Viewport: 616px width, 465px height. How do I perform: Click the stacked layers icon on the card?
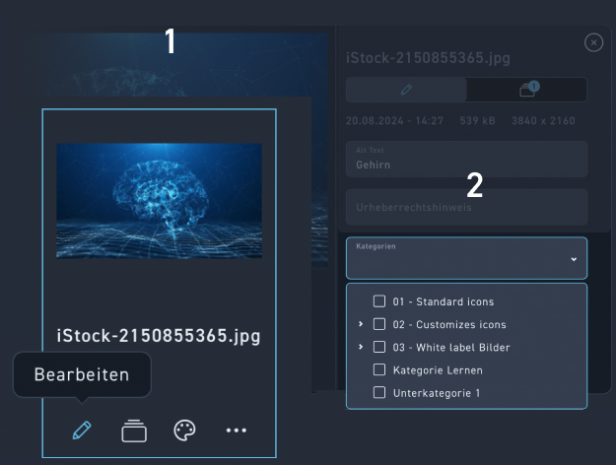pyautogui.click(x=134, y=431)
